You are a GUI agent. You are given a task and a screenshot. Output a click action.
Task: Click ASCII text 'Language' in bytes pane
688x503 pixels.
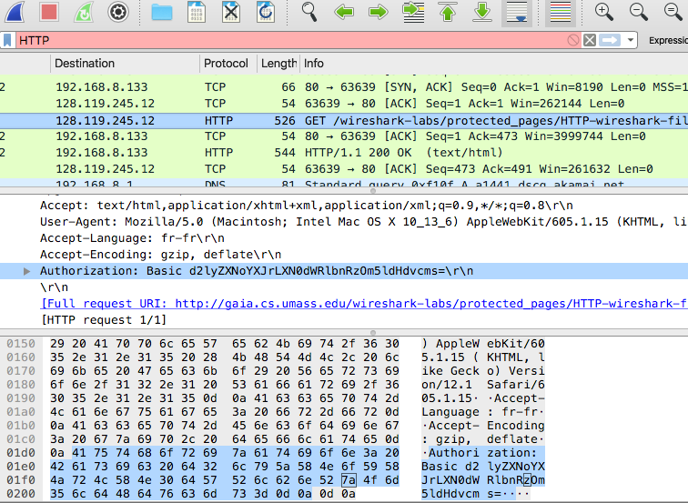450,412
